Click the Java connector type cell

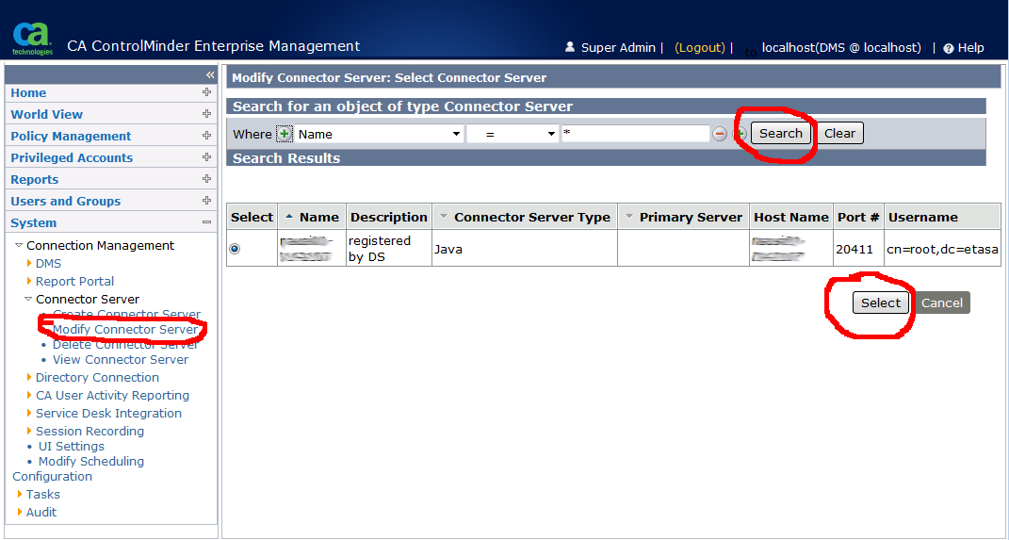click(x=525, y=249)
